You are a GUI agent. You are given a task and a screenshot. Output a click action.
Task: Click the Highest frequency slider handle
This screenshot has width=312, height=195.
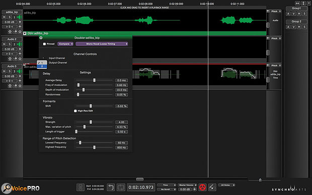click(x=94, y=147)
